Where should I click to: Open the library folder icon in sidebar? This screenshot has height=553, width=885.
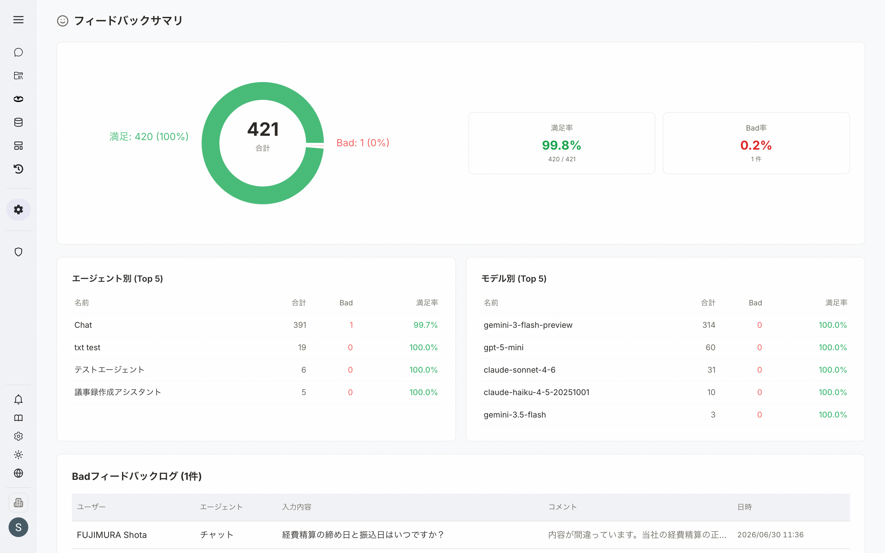click(18, 76)
